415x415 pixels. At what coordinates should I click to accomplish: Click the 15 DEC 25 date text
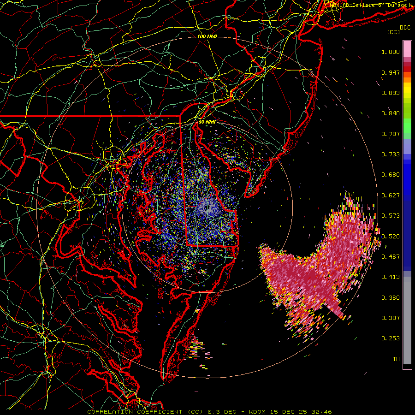point(289,412)
